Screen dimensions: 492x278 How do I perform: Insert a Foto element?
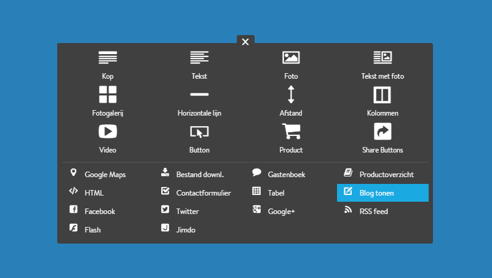point(291,65)
